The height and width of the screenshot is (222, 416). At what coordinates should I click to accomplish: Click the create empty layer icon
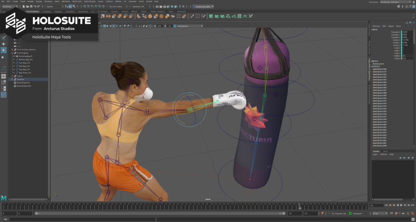(408, 158)
